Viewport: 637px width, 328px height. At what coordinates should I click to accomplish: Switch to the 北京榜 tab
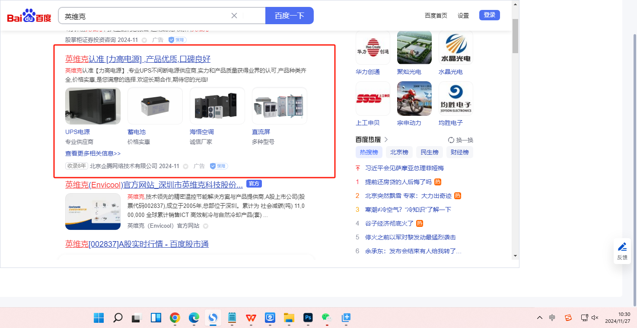399,152
